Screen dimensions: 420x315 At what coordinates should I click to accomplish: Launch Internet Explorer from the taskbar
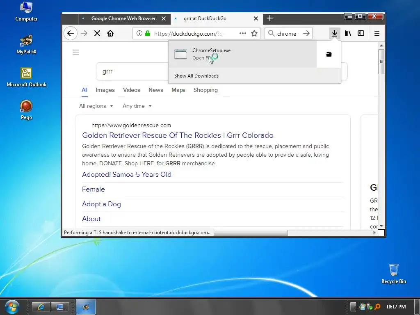tap(41, 307)
